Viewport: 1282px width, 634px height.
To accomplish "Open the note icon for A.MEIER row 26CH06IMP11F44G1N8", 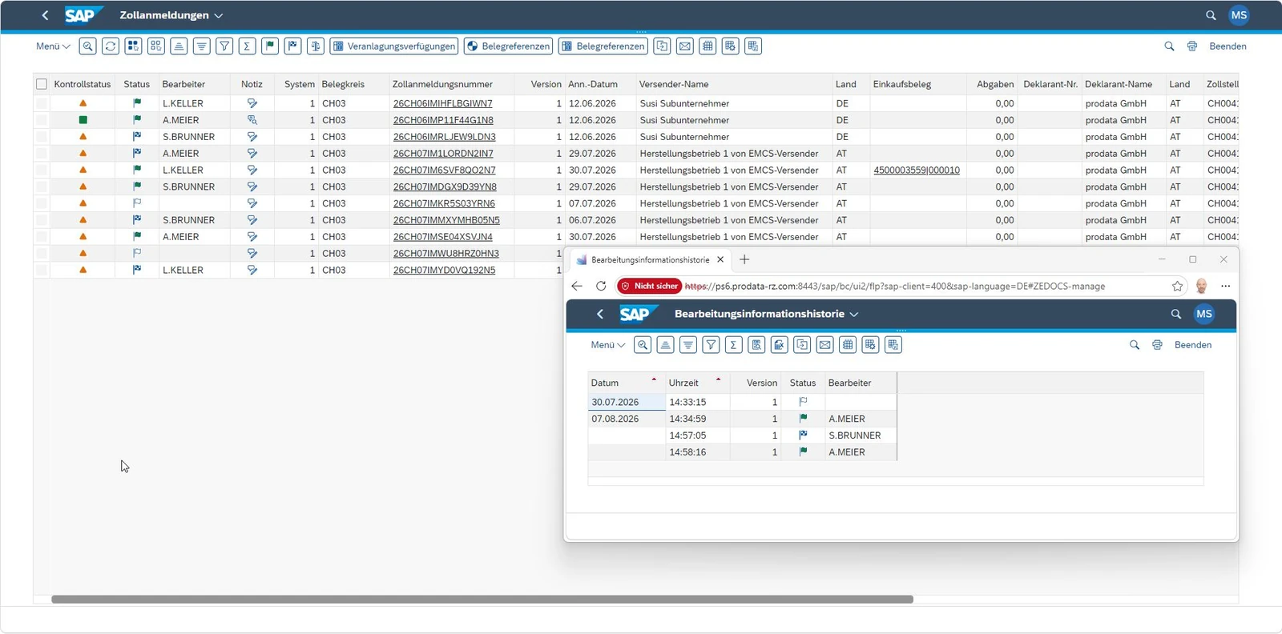I will tap(252, 120).
